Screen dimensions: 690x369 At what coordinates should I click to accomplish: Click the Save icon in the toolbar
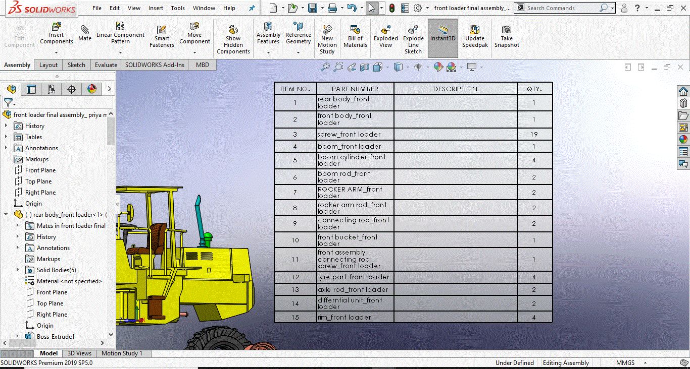click(x=312, y=8)
